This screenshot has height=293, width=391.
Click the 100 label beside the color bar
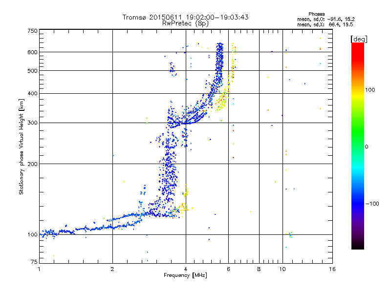click(x=370, y=90)
